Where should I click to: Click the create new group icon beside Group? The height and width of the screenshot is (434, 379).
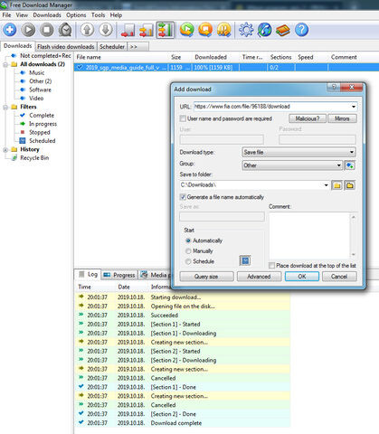pyautogui.click(x=350, y=165)
